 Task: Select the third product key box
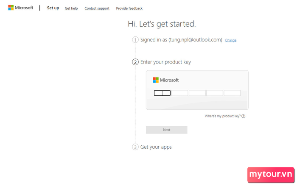coord(197,93)
